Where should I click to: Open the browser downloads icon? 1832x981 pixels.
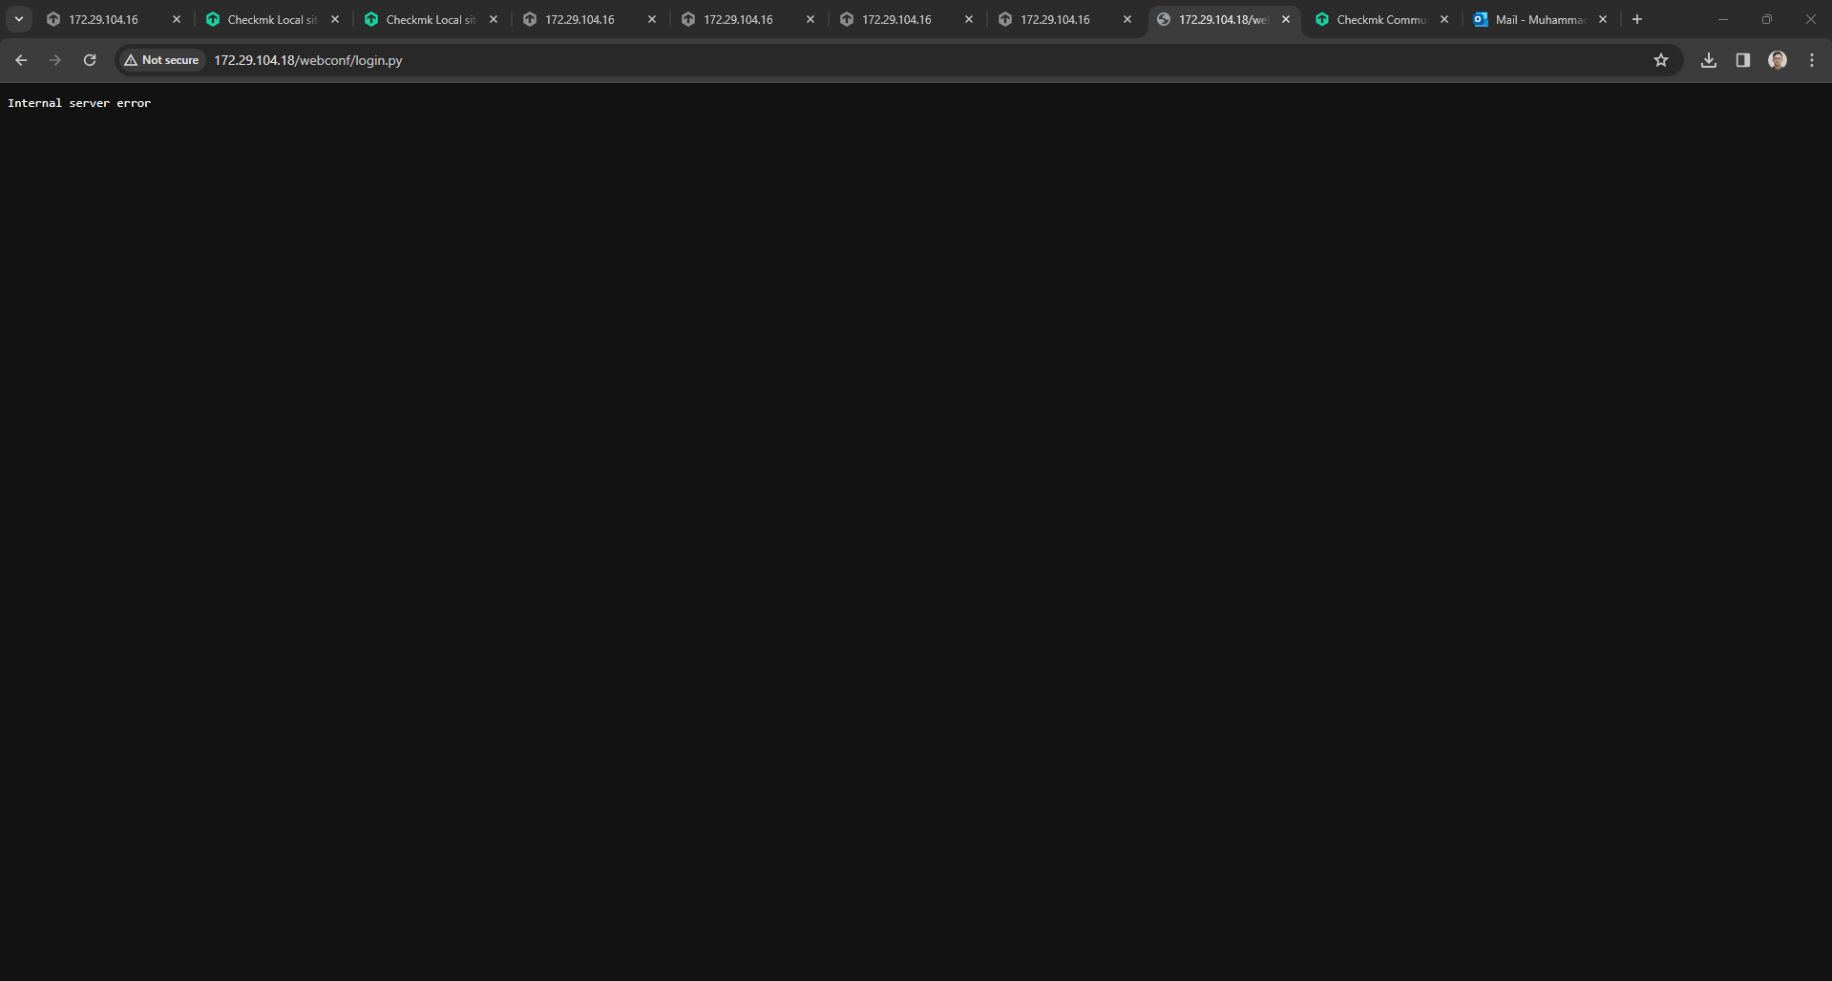1709,60
